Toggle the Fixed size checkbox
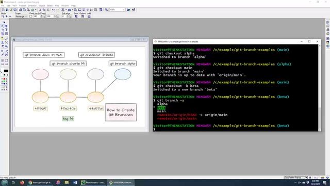Screen dimensions: 330x186 (x=31, y=16)
